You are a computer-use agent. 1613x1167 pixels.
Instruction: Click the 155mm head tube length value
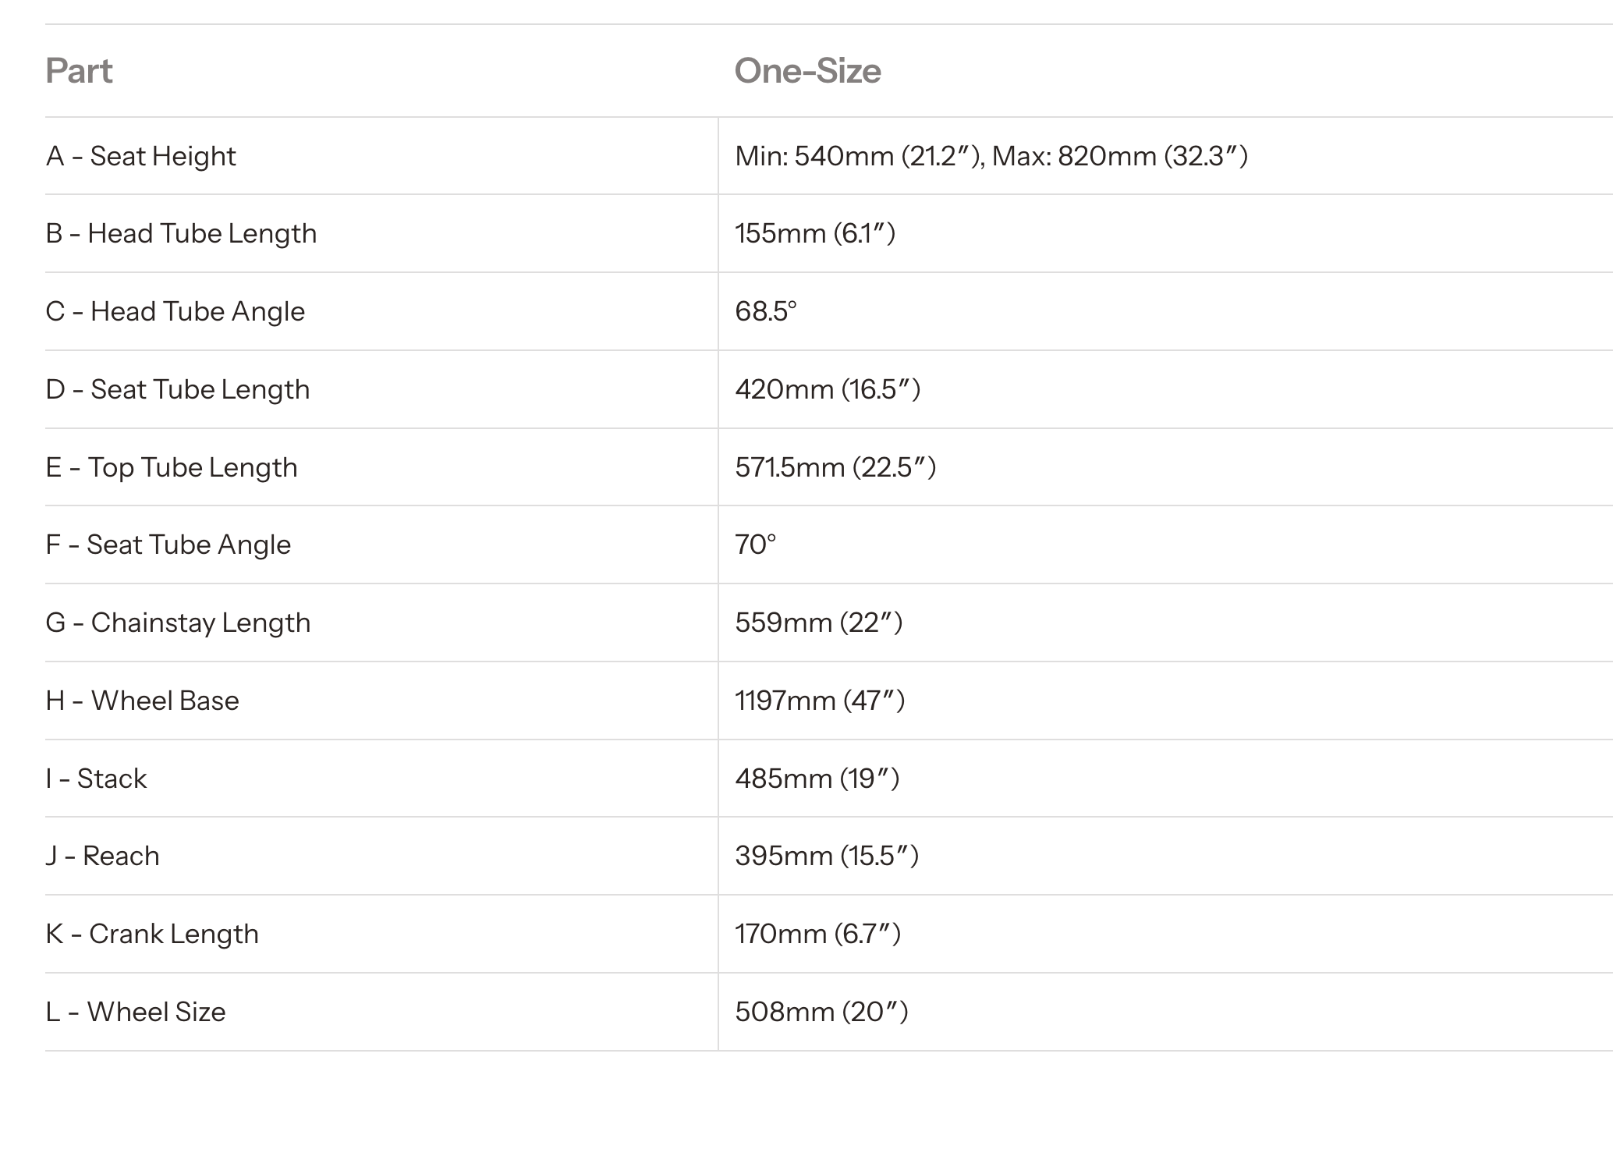click(x=815, y=233)
